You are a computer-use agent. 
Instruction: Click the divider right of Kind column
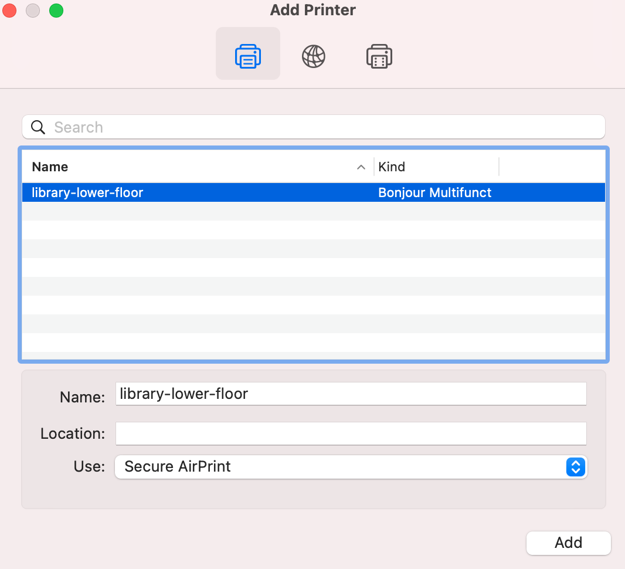click(499, 167)
